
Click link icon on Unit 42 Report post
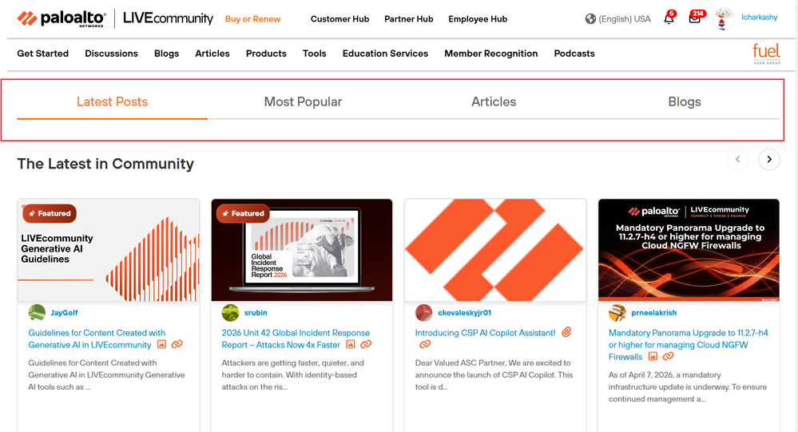[x=366, y=344]
